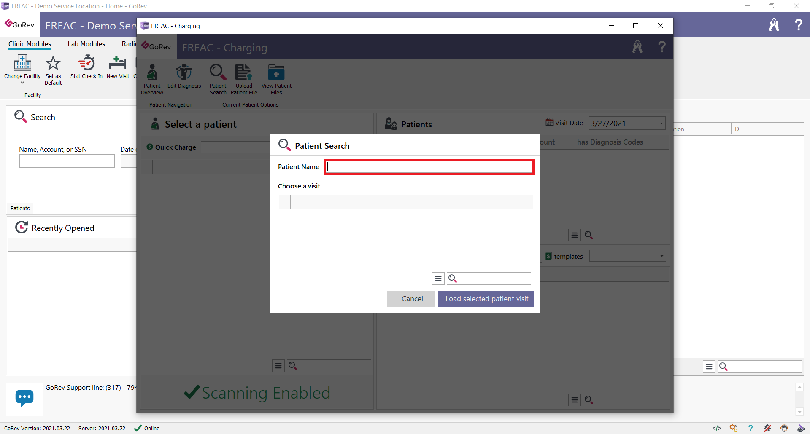Image resolution: width=810 pixels, height=434 pixels.
Task: Click the search filter box in Patient Search dialog
Action: (x=489, y=279)
